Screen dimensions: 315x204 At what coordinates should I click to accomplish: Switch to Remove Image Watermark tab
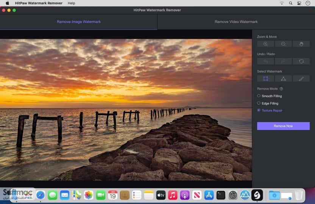78,22
